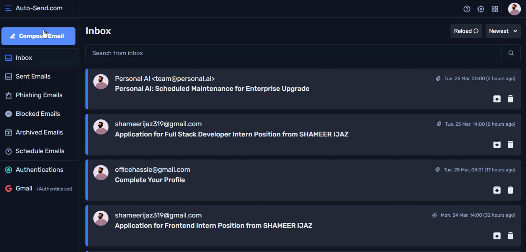Click the timestamp 'Mon, 24 Mar, 14:00 (32 hours ago)'
526x252 pixels.
478,215
